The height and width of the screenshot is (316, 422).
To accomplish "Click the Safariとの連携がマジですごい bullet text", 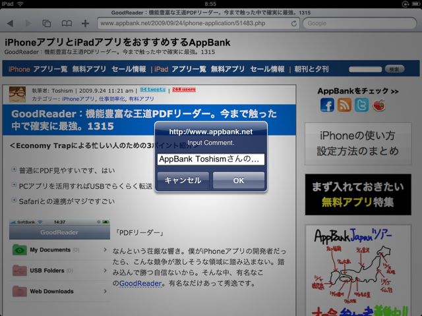I will (x=67, y=201).
